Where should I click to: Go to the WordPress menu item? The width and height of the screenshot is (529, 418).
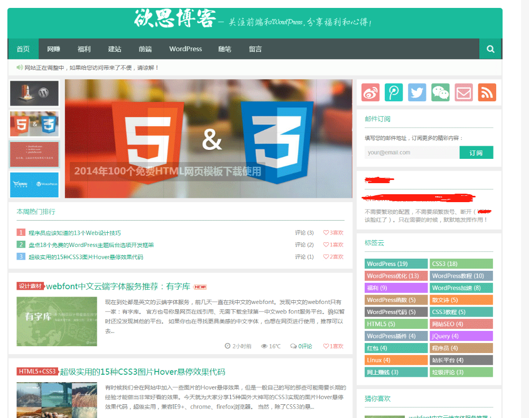click(185, 49)
